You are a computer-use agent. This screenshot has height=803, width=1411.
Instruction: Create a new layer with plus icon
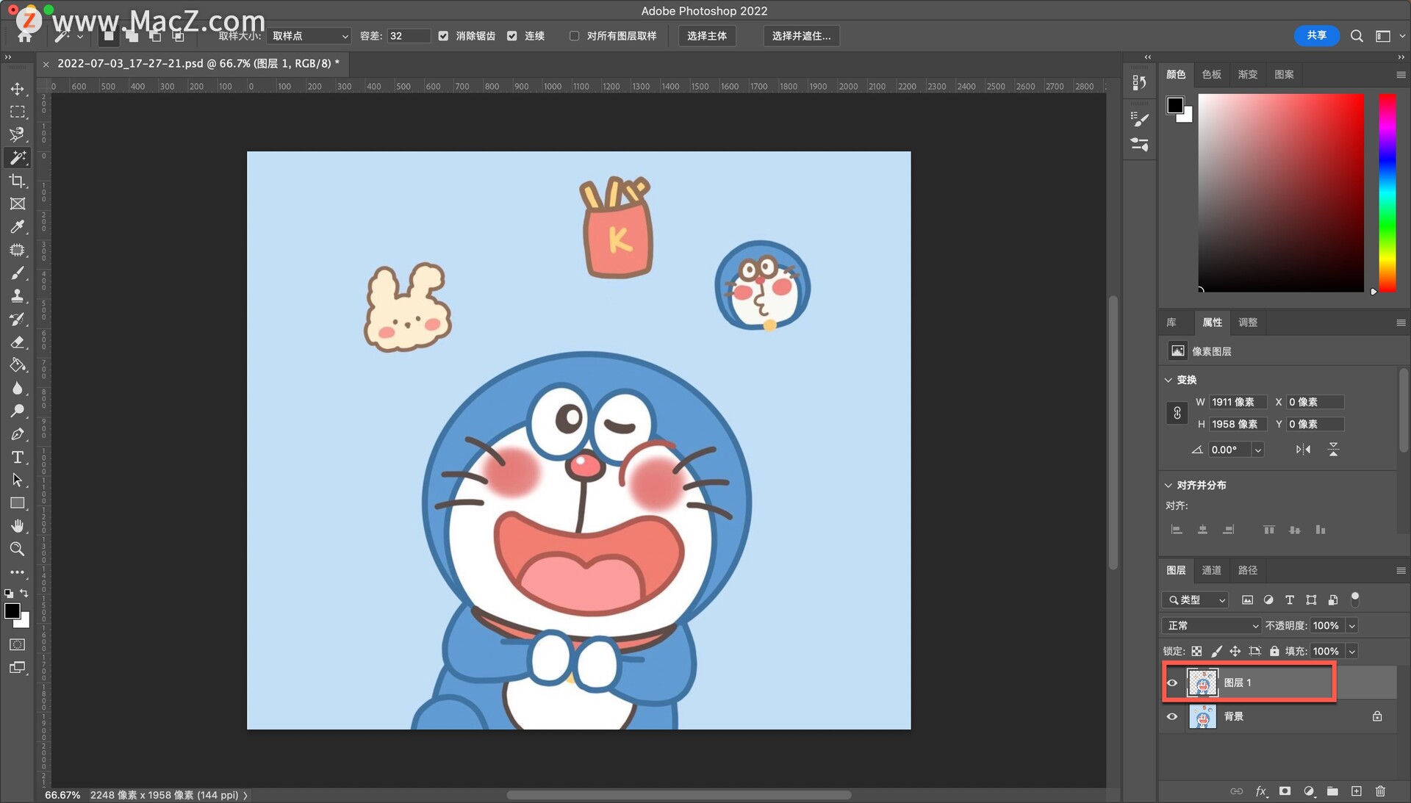1357,791
